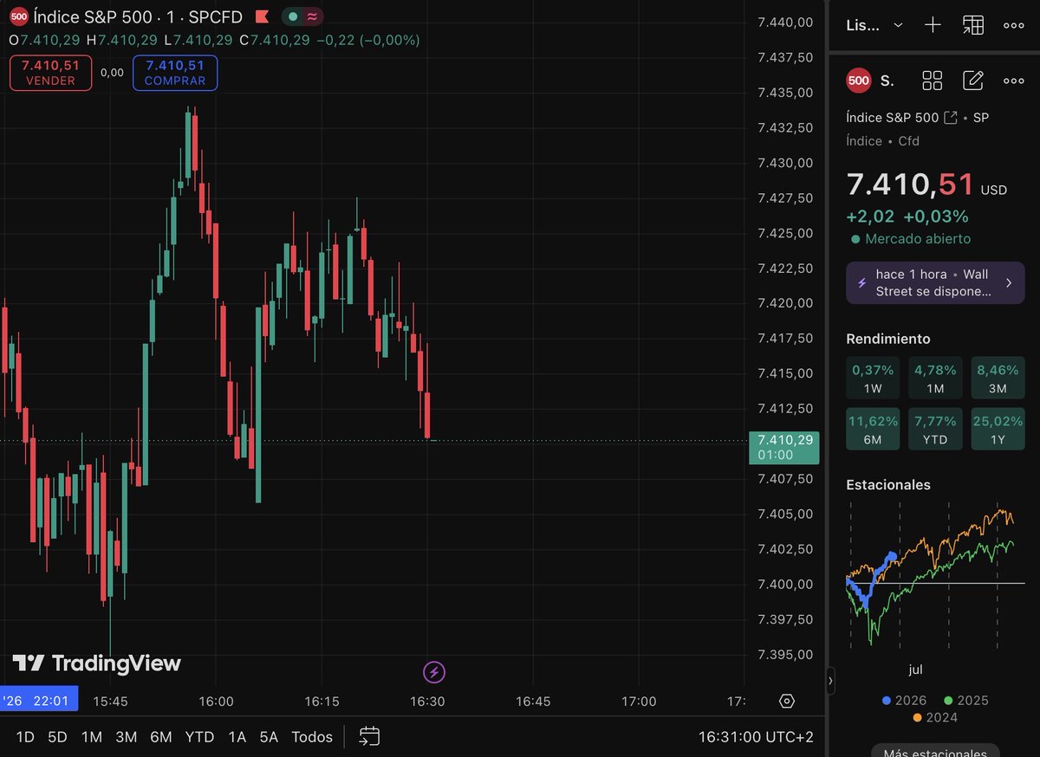Toggle the 2025 seasonal series legend
This screenshot has height=757, width=1040.
point(966,700)
